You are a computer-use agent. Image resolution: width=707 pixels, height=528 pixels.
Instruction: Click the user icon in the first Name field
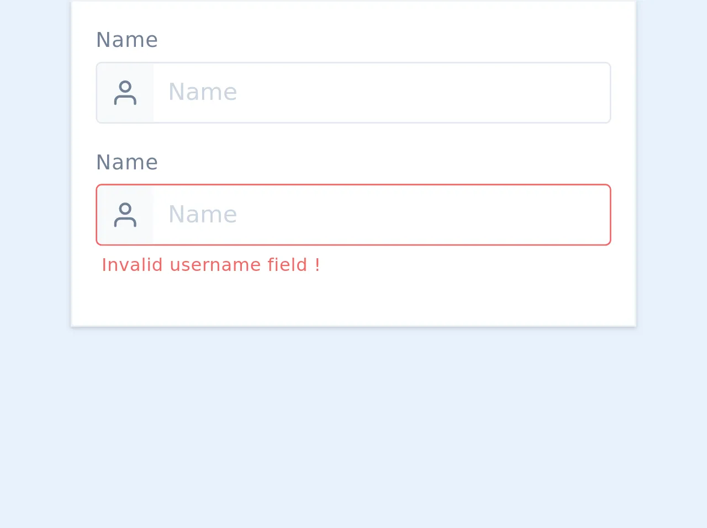125,93
